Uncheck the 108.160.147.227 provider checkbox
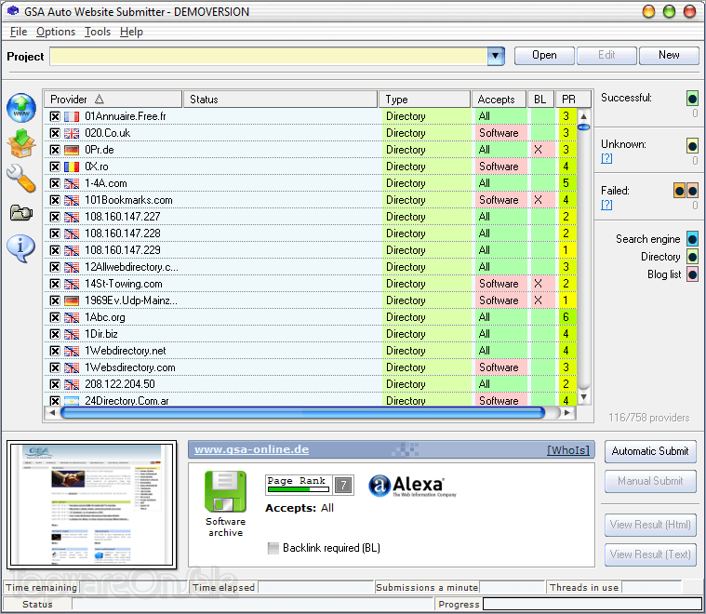The width and height of the screenshot is (706, 614). tap(55, 217)
